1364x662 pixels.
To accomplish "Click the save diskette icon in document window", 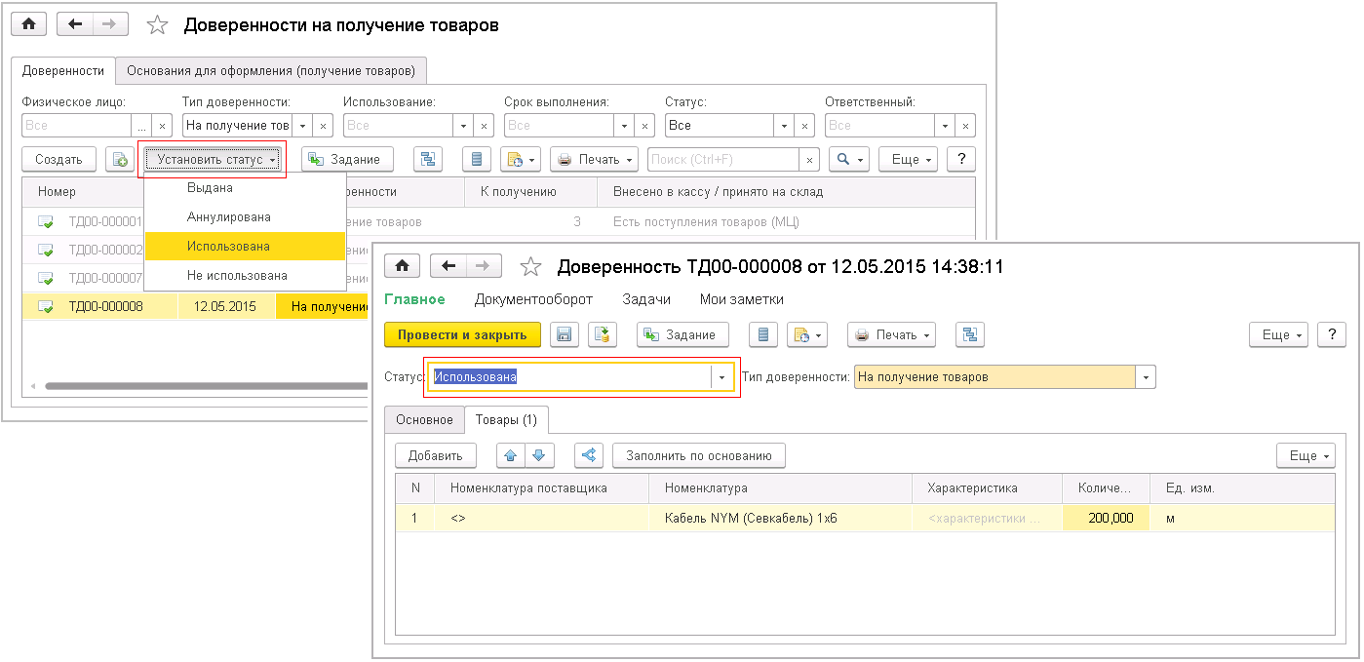I will [564, 334].
